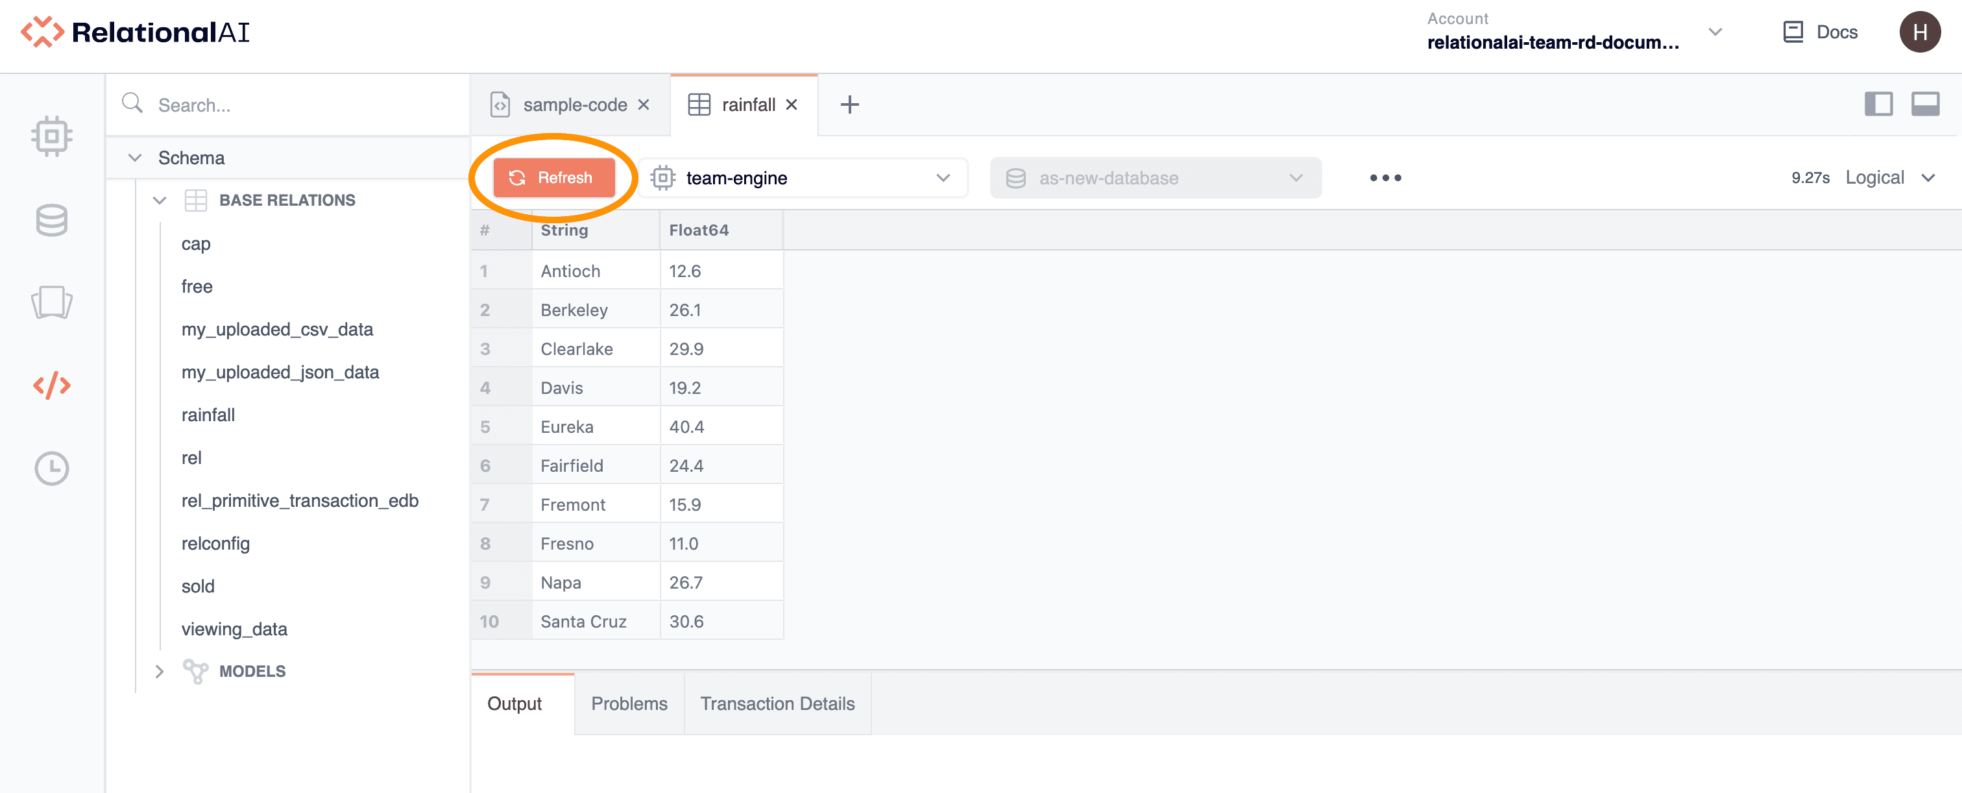
Task: Open the Transaction history clock icon
Action: [x=52, y=468]
